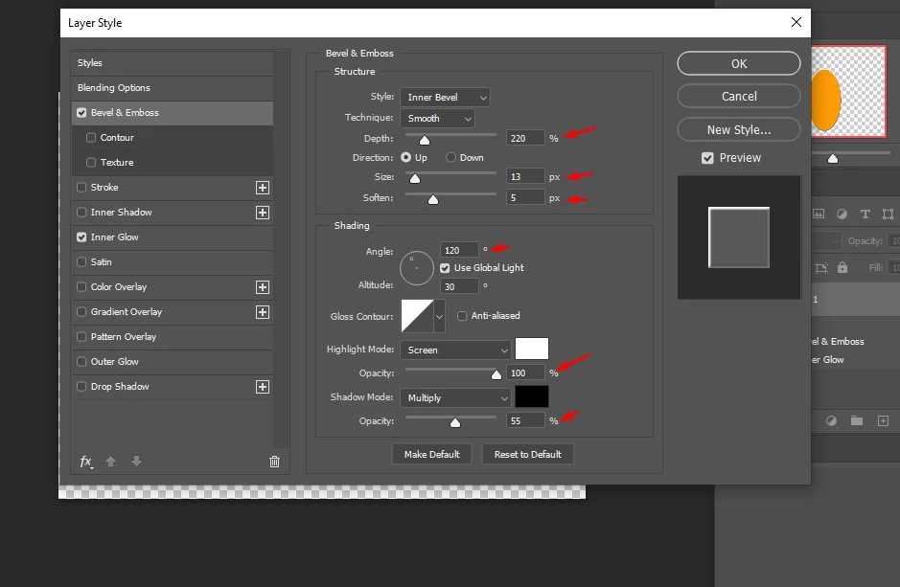Enable the Contour checkbox
Image resolution: width=900 pixels, height=587 pixels.
[x=91, y=138]
